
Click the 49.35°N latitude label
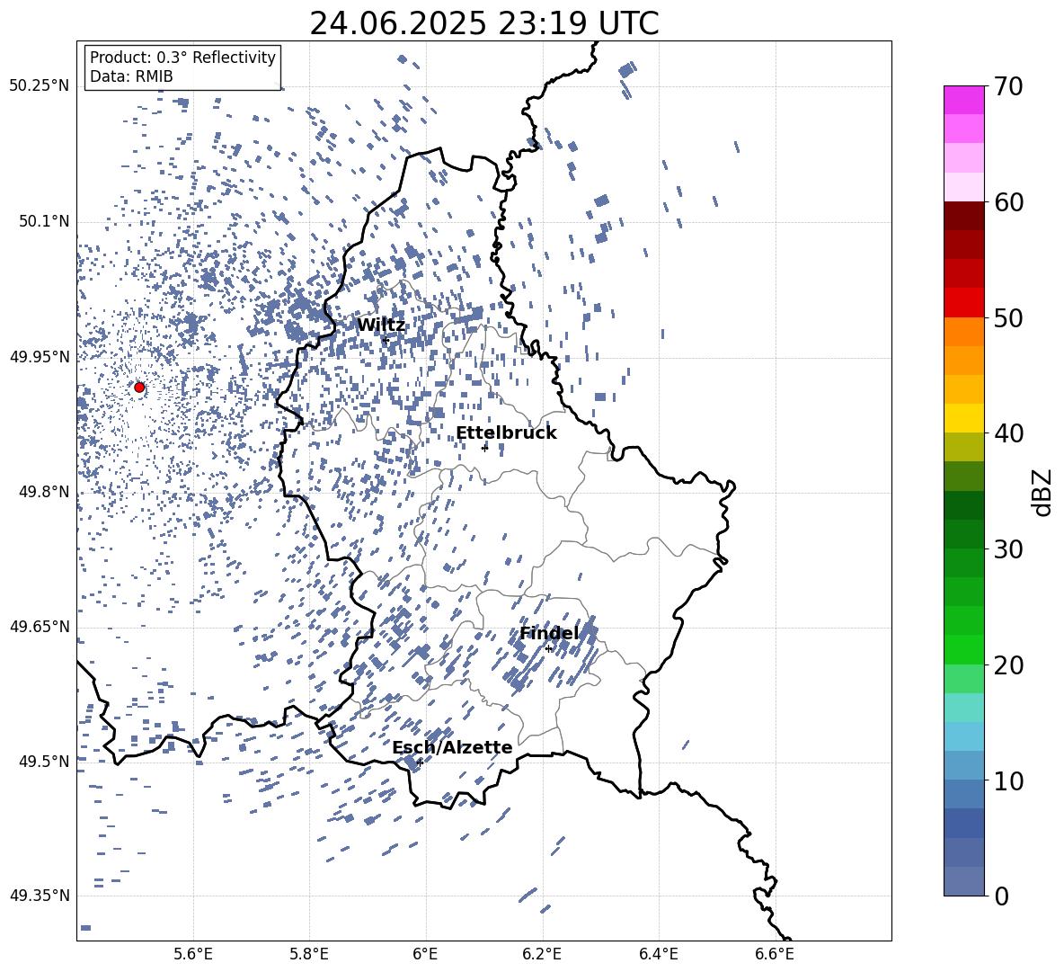coord(40,896)
